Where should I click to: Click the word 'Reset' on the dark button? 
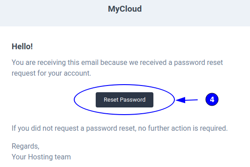(111, 100)
